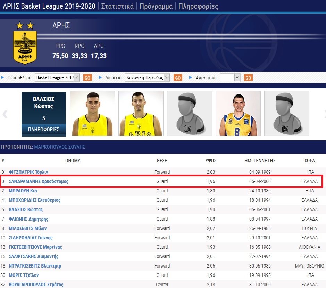The width and height of the screenshot is (326, 288).
Task: Click Center position in ΒΟΥΛΓΑΡΟΠΟΥΛΟΣ row
Action: 162,285
